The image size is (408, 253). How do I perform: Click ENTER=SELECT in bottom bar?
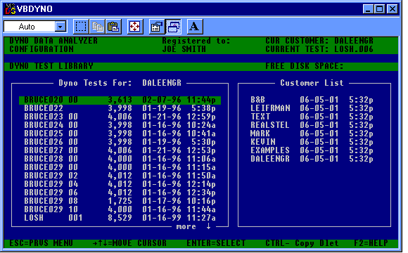pos(216,243)
